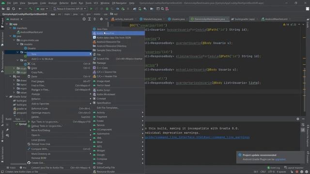The image size is (310, 174).
Task: Click the green Run app button
Action: click(91, 9)
